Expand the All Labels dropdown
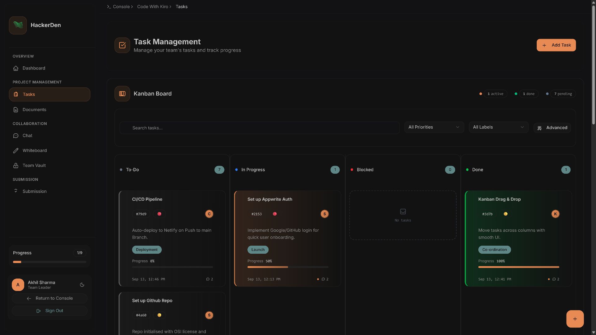 (x=498, y=127)
